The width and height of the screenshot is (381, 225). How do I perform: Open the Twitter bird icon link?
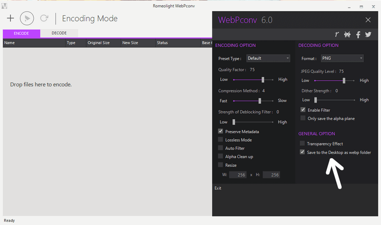point(368,34)
